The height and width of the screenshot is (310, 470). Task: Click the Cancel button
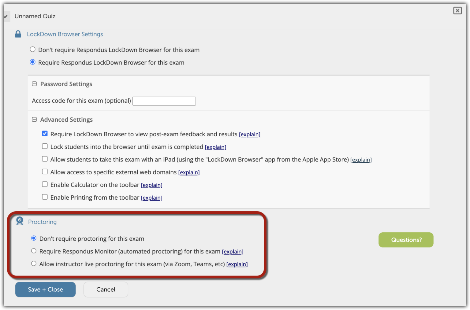coord(106,290)
